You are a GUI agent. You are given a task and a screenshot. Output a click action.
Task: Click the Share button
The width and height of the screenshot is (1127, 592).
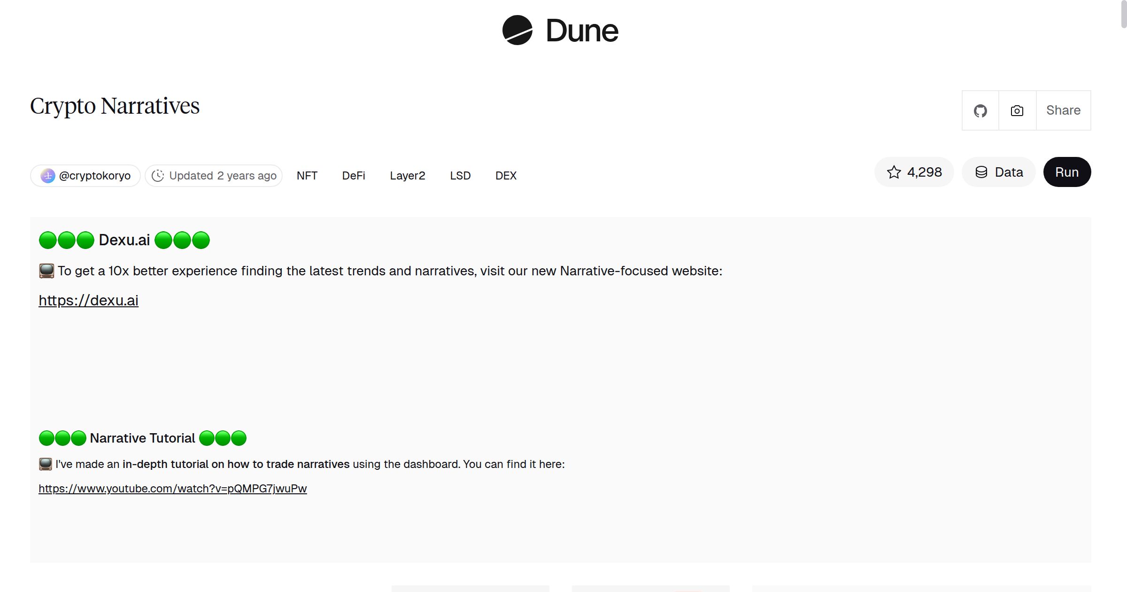pos(1063,110)
